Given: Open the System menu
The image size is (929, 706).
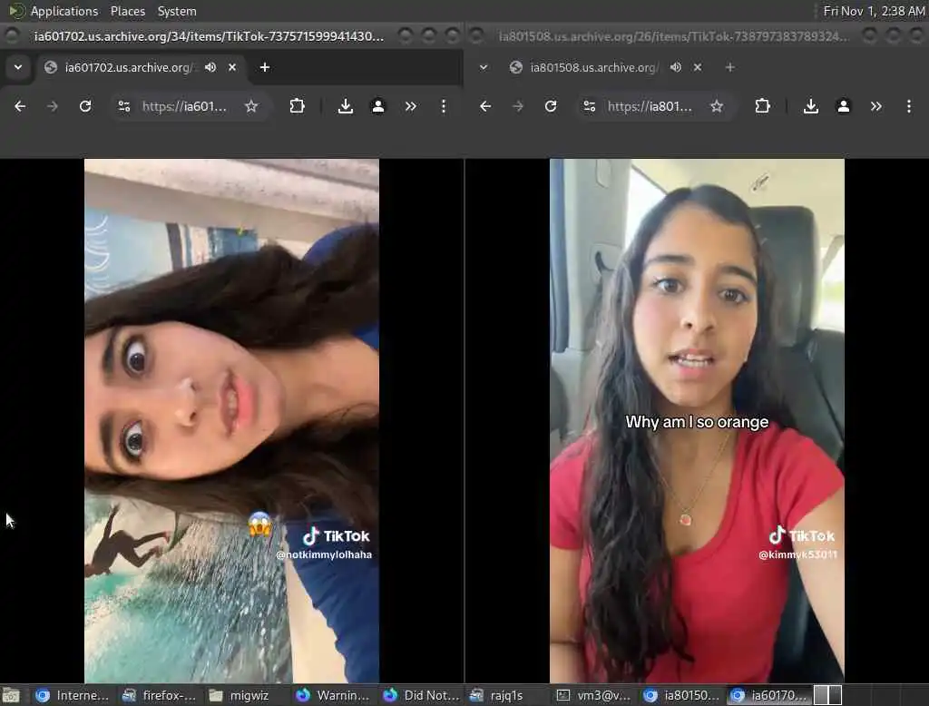Looking at the screenshot, I should (177, 11).
